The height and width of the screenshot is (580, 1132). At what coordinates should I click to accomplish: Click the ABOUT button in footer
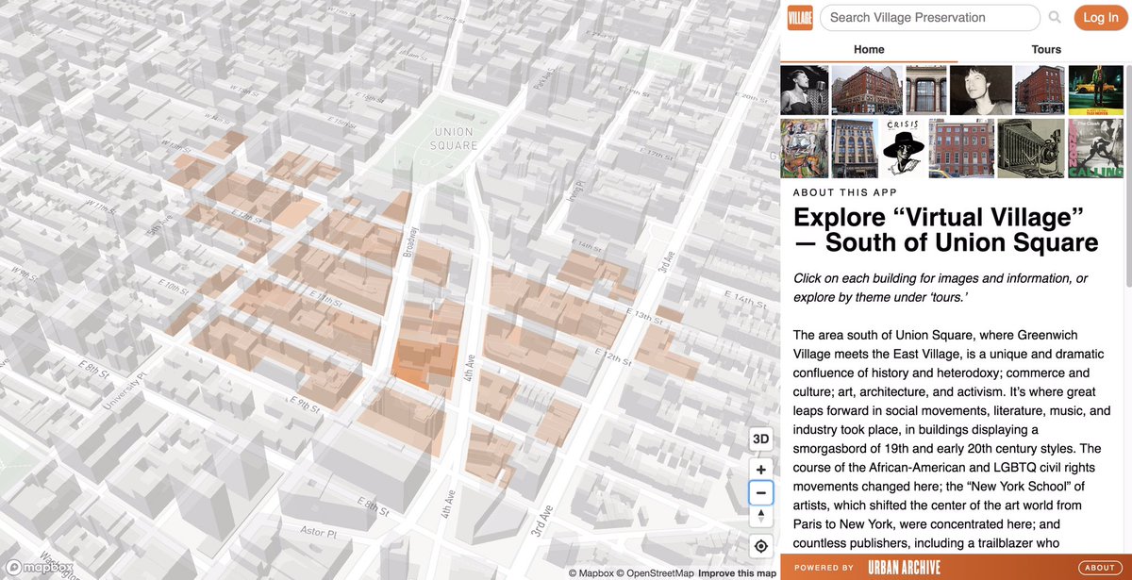click(1100, 568)
